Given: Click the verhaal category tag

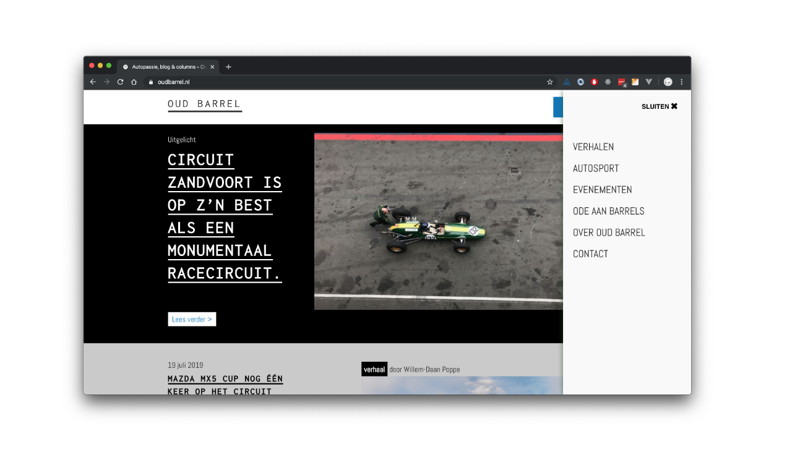Looking at the screenshot, I should (x=374, y=369).
